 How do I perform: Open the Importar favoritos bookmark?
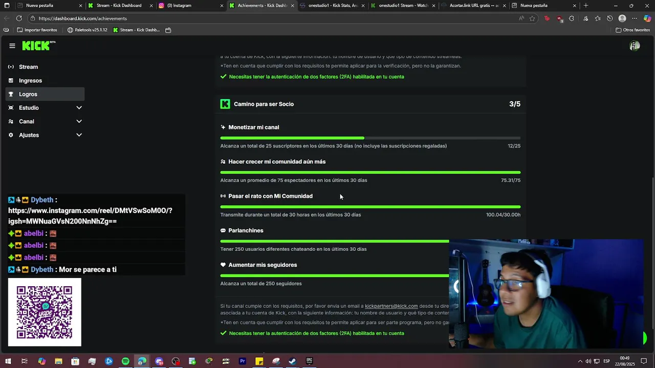(37, 30)
